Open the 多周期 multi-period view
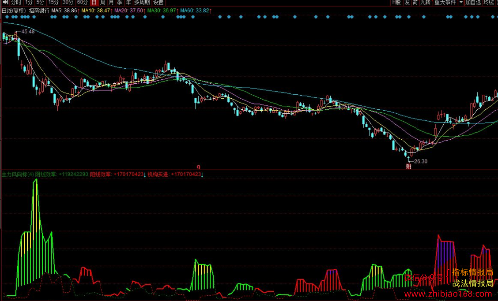Screen dimensions: 498x301 coord(142,3)
